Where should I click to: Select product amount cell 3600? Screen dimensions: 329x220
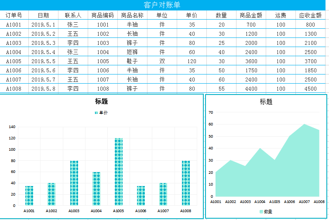pyautogui.click(x=251, y=61)
